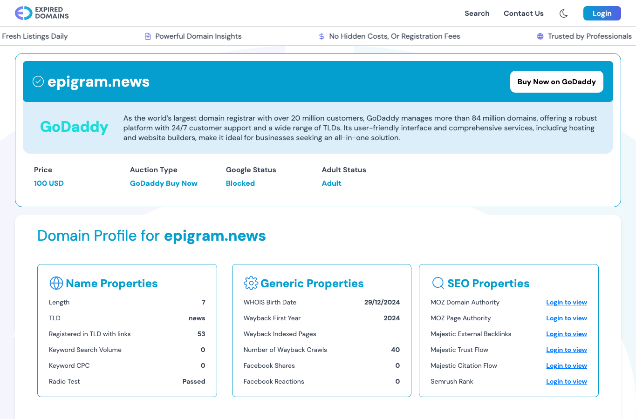The height and width of the screenshot is (419, 636).
Task: Click the dollar sign icon beside No Hidden Costs
Action: pyautogui.click(x=321, y=36)
